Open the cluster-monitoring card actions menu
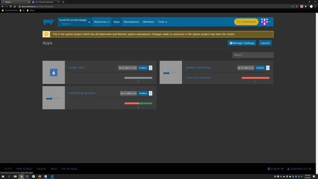318x179 pixels. [x=268, y=68]
